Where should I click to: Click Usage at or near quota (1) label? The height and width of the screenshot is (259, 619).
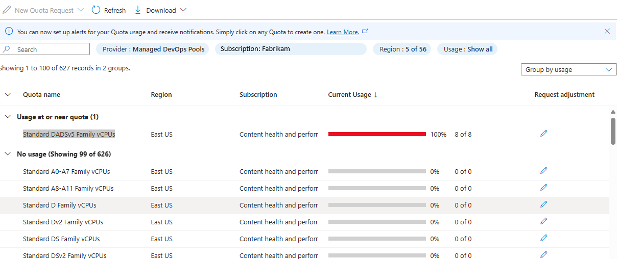click(x=58, y=117)
